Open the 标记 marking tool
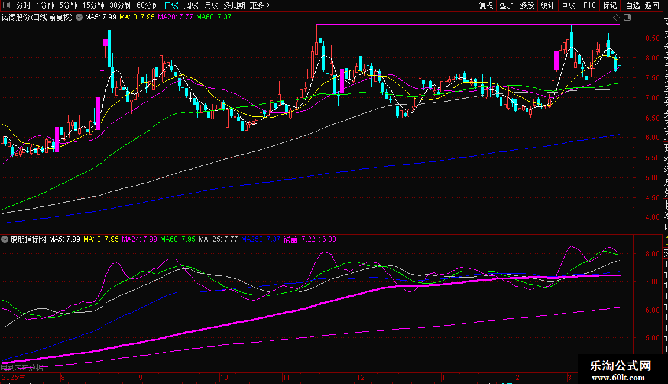This screenshot has width=668, height=384. point(609,6)
